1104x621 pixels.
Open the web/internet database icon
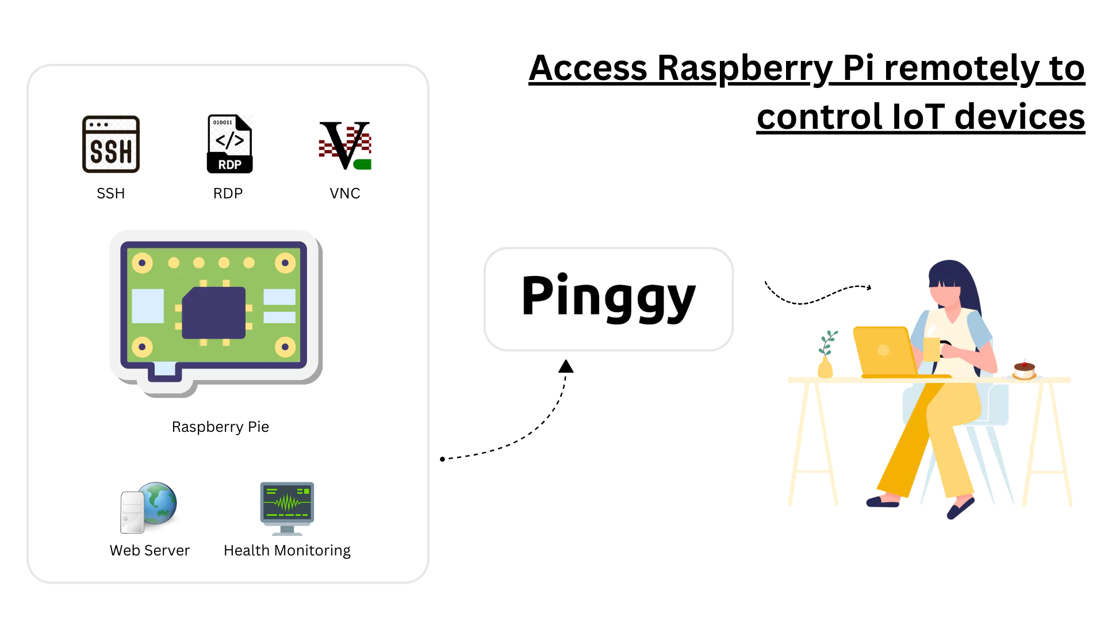150,508
